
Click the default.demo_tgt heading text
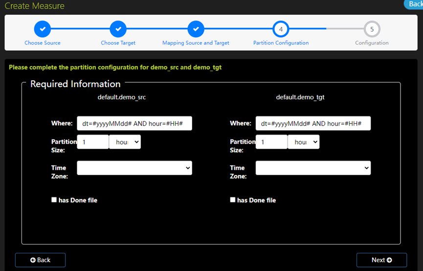click(300, 97)
